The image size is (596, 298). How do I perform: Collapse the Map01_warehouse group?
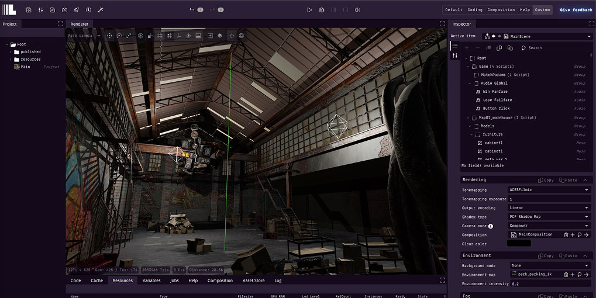468,117
